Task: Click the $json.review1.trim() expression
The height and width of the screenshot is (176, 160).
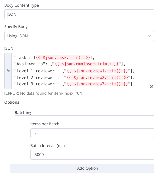Action: tap(97, 71)
